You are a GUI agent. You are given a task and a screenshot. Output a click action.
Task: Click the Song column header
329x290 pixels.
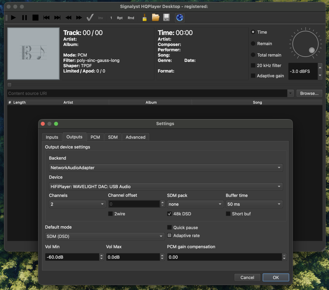pyautogui.click(x=257, y=102)
